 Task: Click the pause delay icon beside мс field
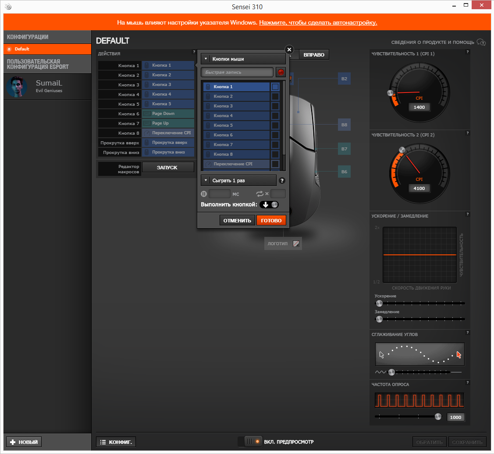204,194
